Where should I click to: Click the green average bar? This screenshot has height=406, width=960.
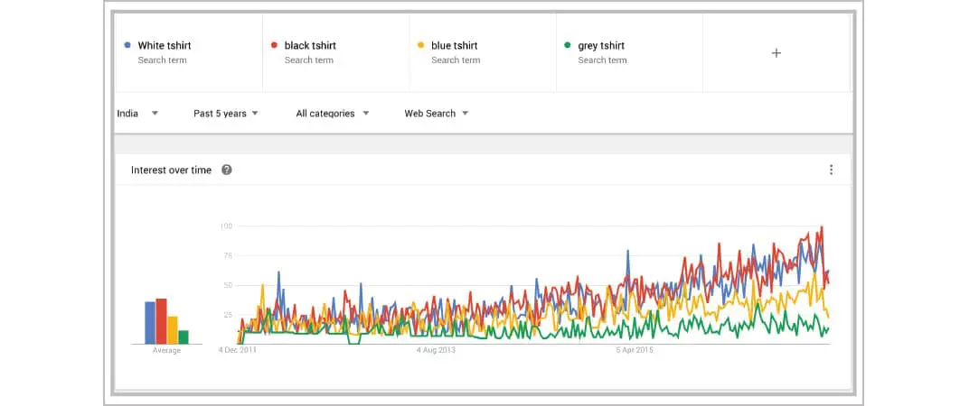[x=184, y=337]
